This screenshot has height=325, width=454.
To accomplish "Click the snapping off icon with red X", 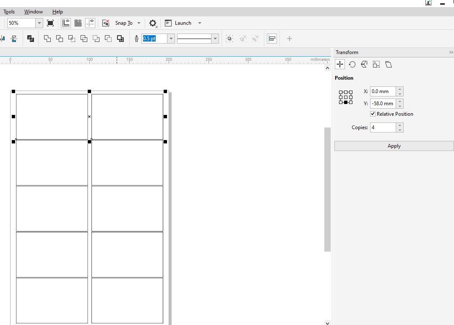I will [106, 23].
